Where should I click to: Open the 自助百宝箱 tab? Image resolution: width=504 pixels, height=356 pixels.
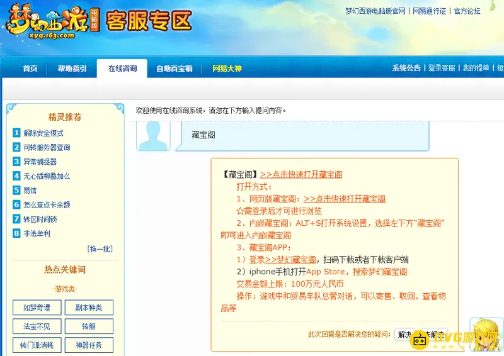[175, 68]
